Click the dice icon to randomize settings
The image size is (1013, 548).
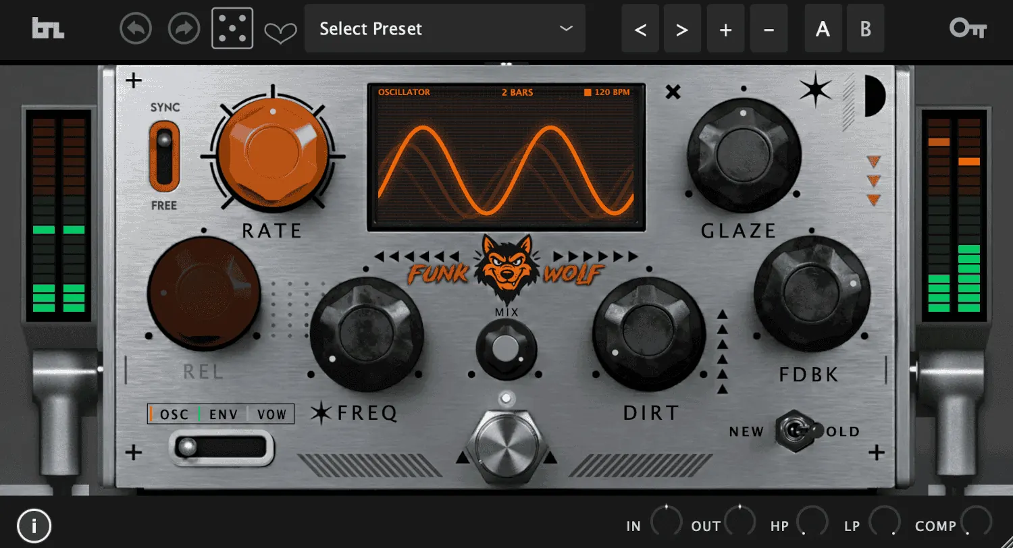pyautogui.click(x=232, y=28)
